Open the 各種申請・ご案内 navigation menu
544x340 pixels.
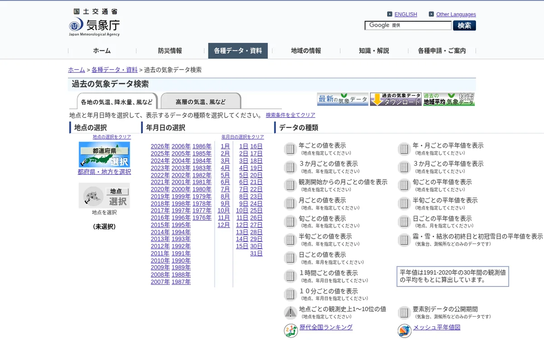442,51
